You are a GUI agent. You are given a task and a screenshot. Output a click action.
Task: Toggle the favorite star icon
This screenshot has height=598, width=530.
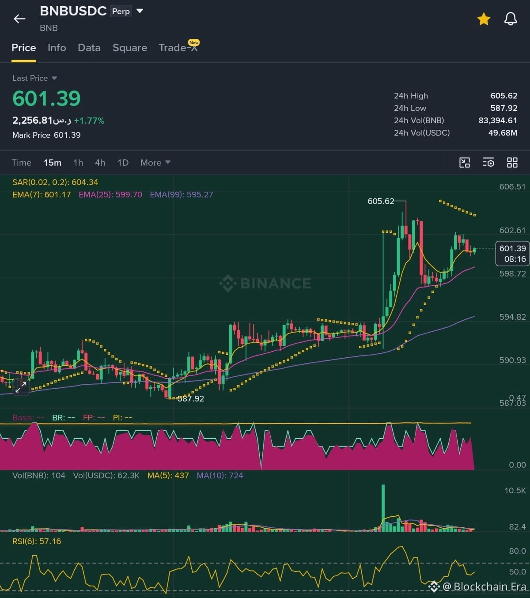(484, 19)
